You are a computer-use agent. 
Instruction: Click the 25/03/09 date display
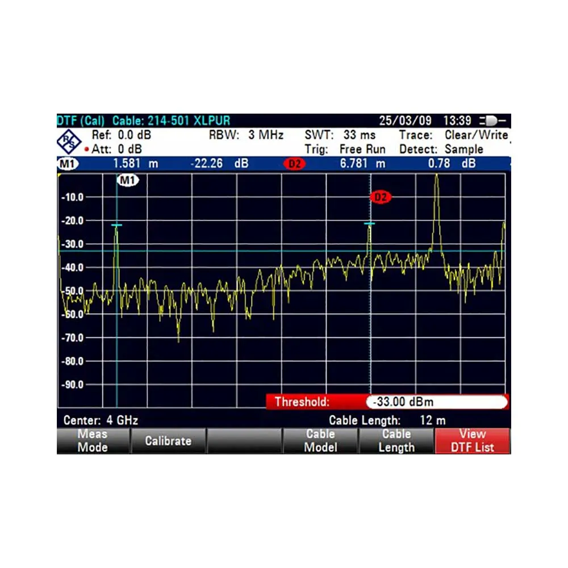[405, 120]
